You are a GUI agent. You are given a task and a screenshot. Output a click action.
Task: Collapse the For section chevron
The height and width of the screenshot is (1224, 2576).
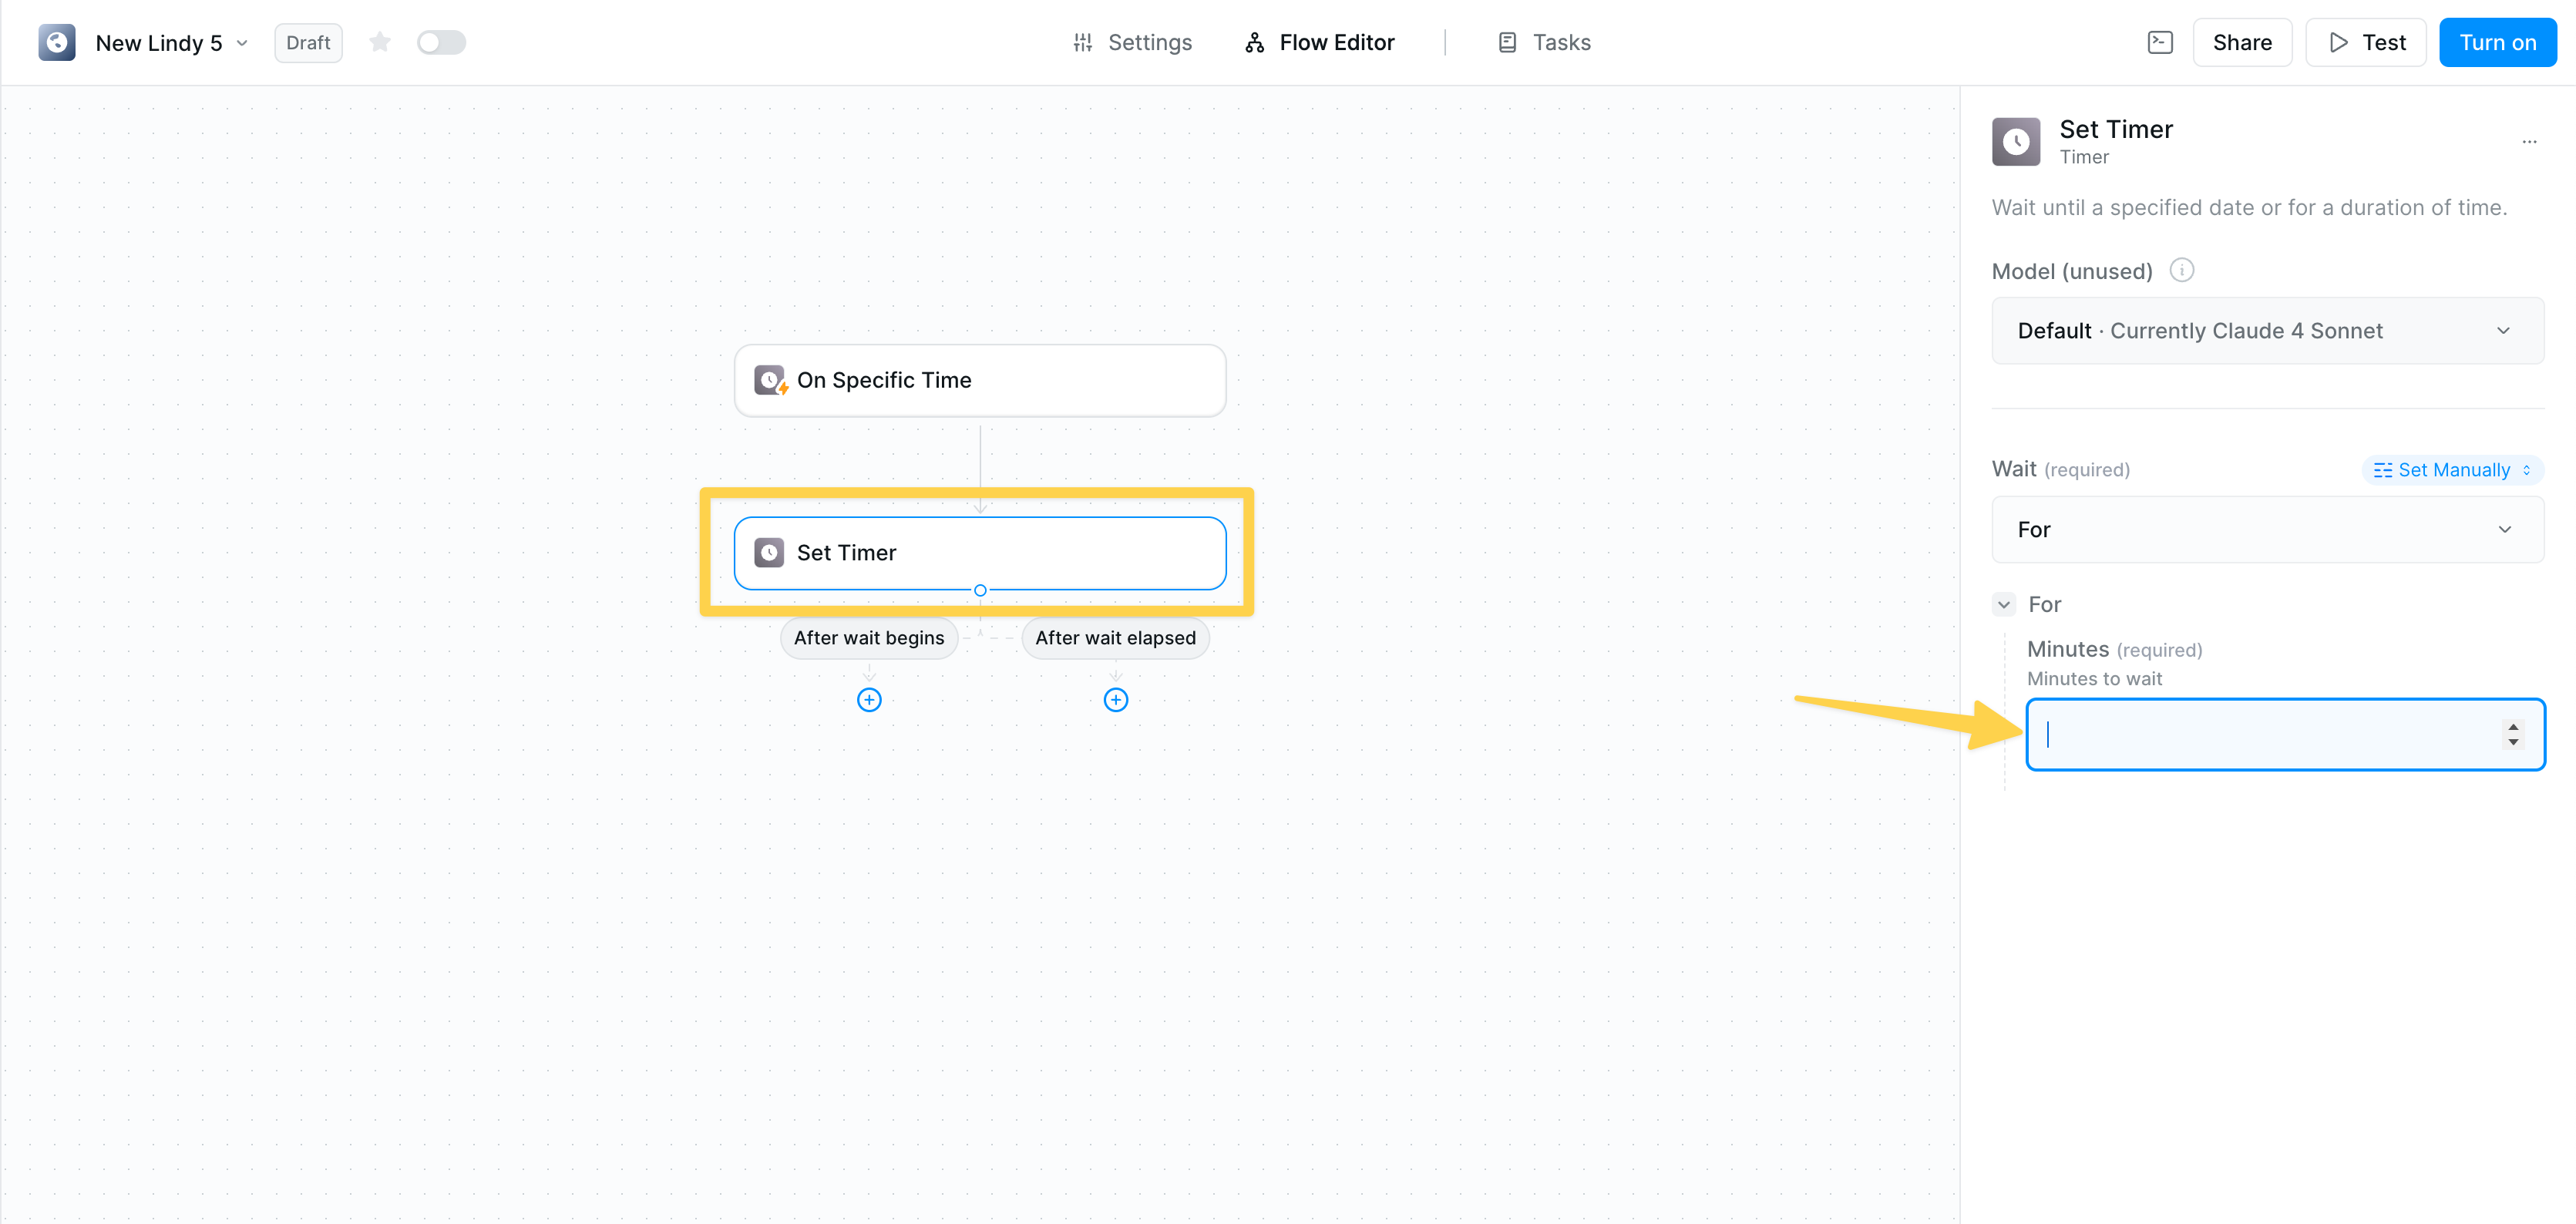[x=2004, y=604]
